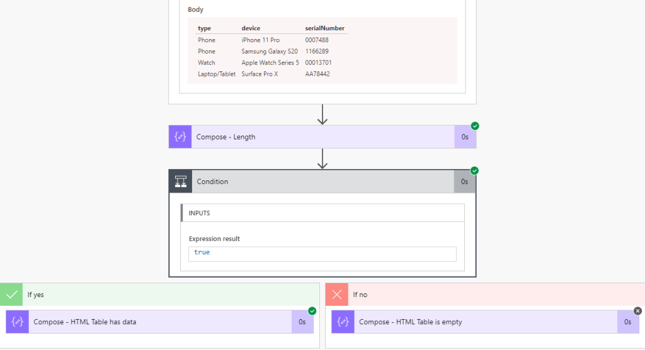Click the 0s duration on Condition
The image size is (645, 350).
click(465, 182)
